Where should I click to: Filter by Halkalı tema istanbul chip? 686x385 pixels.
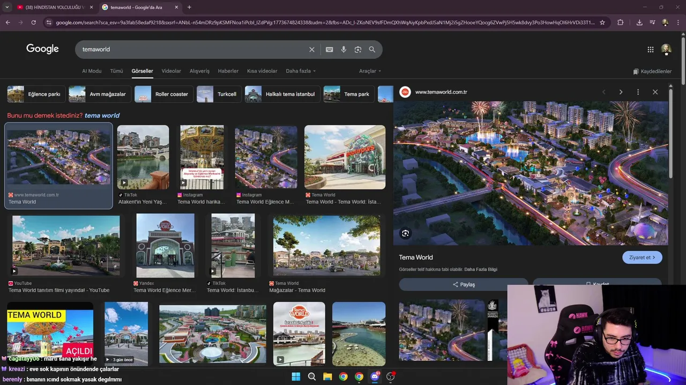[282, 94]
